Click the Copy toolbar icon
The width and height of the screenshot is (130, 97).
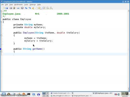pos(36,8)
